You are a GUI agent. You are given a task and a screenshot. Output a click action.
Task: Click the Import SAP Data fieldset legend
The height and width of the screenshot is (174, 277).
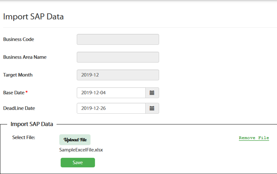[x=32, y=124]
